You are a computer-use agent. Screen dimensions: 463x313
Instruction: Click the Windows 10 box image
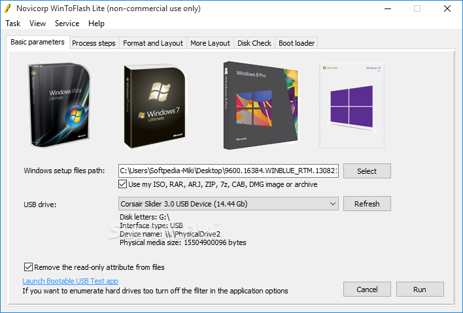pos(352,105)
